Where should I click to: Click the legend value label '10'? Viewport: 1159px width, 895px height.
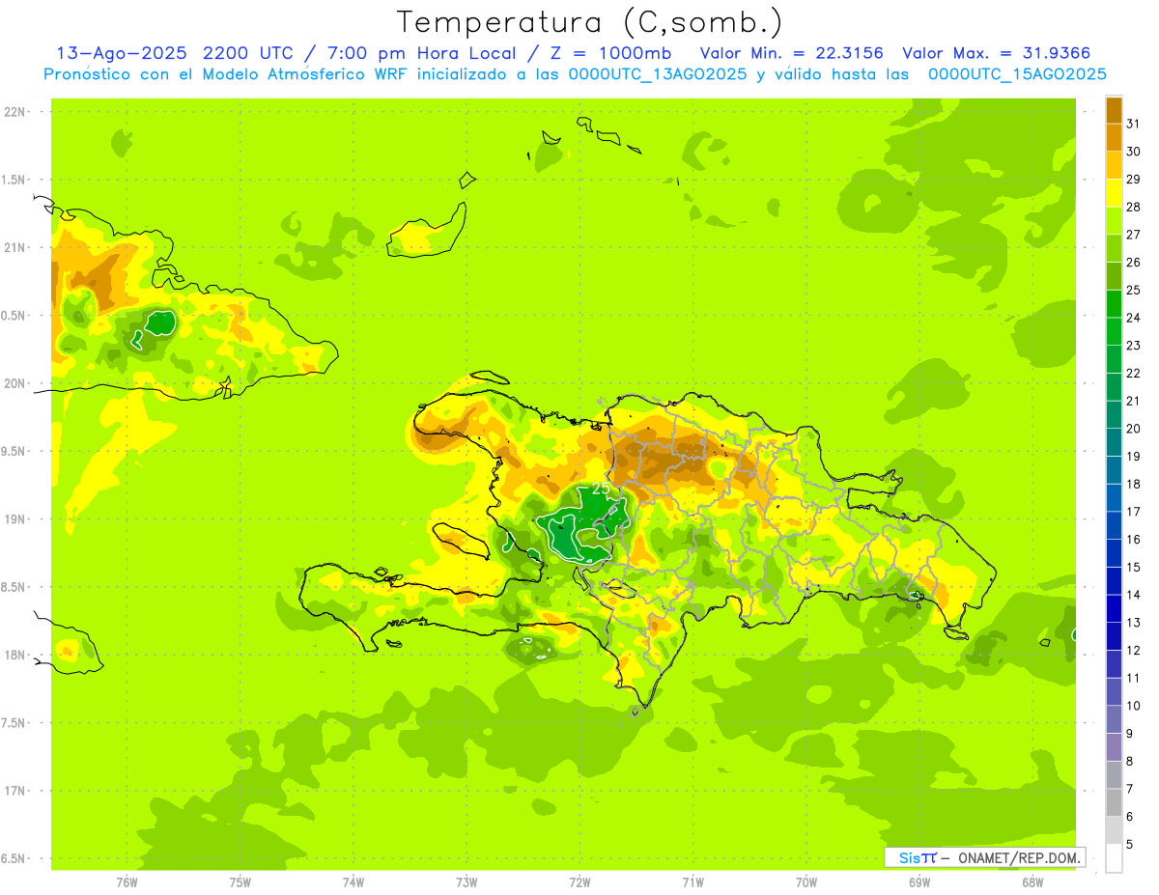click(1133, 706)
